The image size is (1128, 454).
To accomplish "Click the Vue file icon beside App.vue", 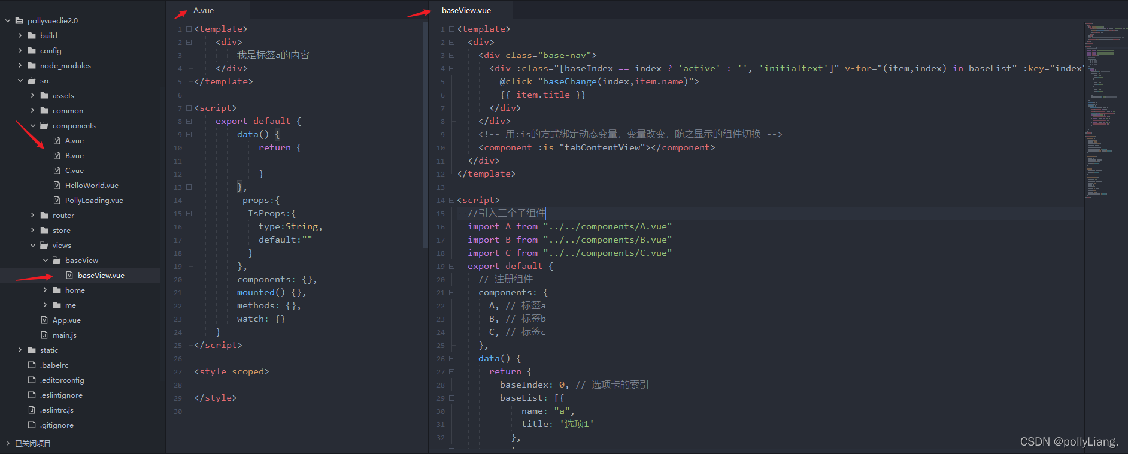I will tap(44, 320).
